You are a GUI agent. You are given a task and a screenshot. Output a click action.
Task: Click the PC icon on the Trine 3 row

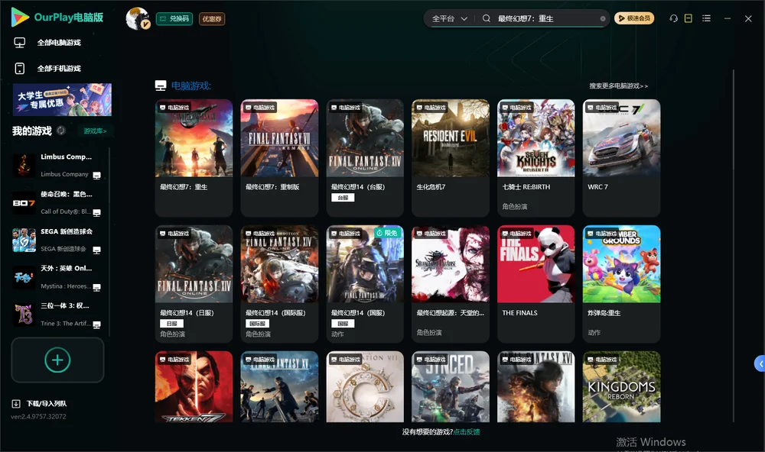click(x=96, y=325)
